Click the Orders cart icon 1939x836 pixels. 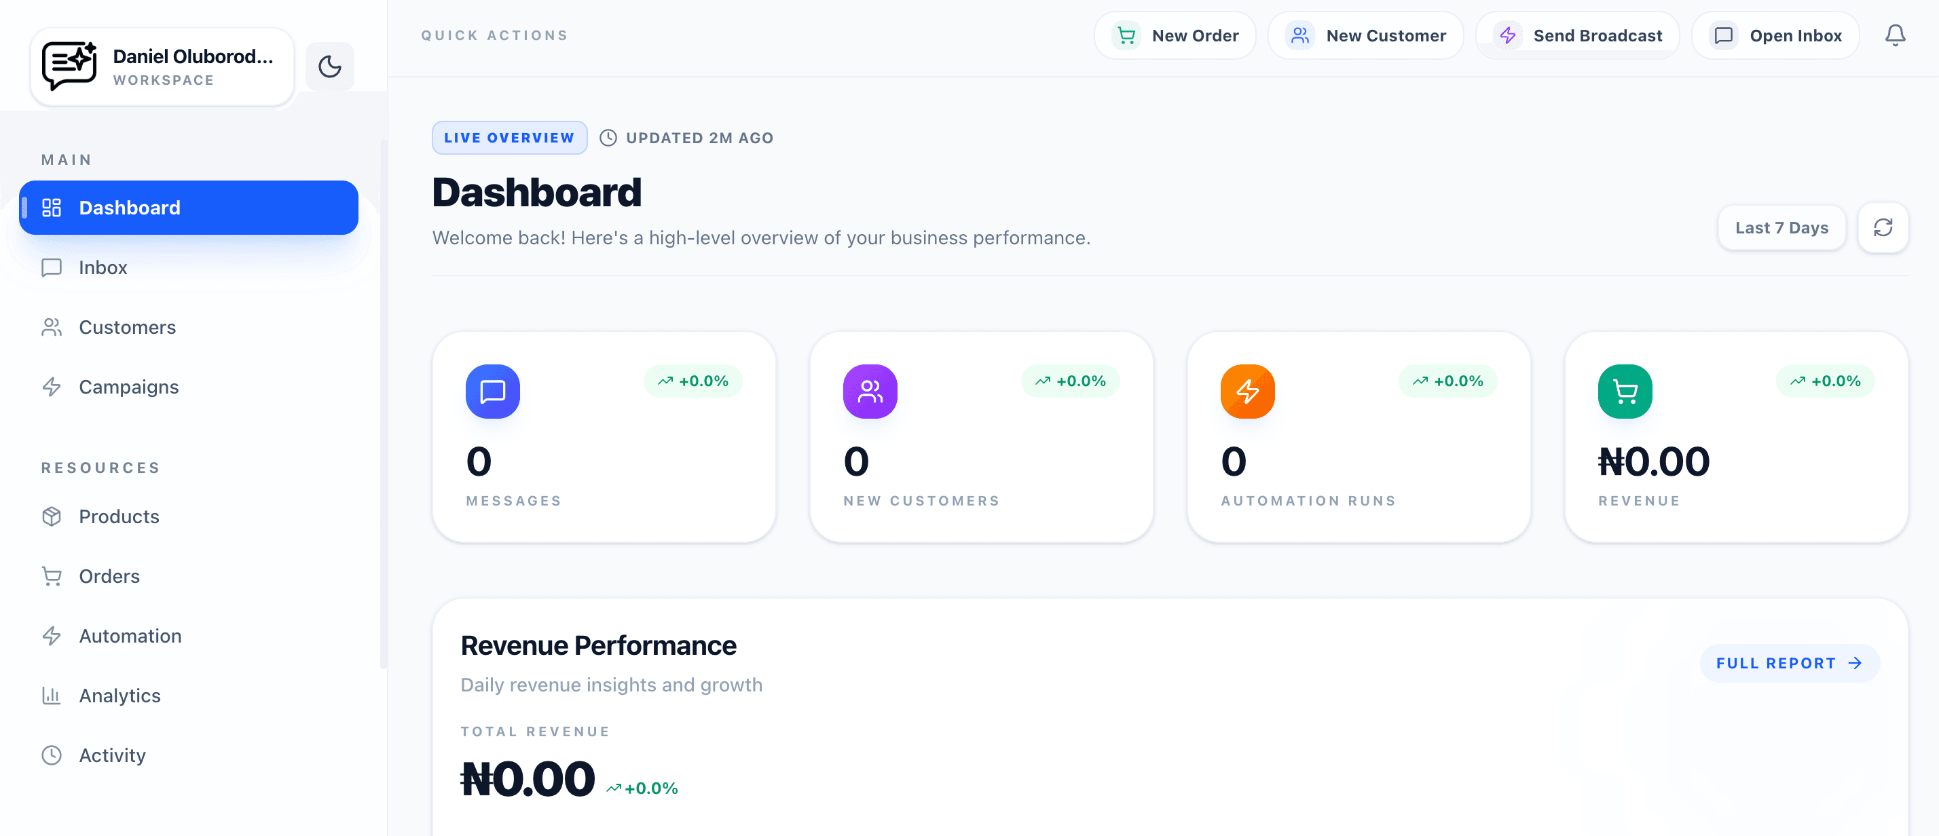(x=51, y=575)
